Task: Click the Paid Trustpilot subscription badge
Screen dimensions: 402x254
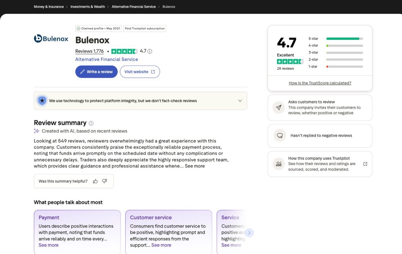Action: click(x=145, y=29)
